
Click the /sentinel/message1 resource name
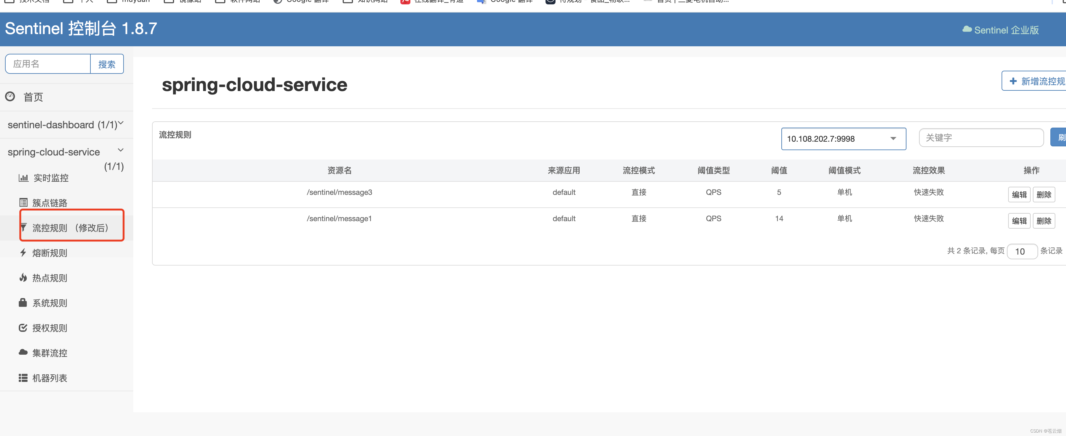(339, 218)
